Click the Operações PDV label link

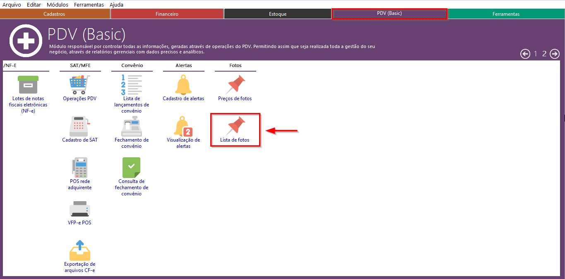point(80,99)
